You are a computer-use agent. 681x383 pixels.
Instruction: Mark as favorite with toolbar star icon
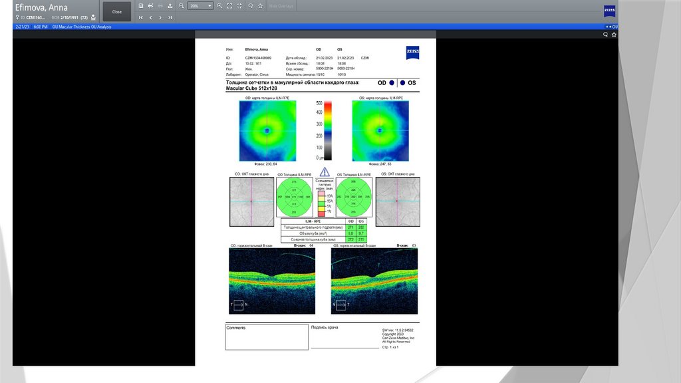pyautogui.click(x=260, y=6)
